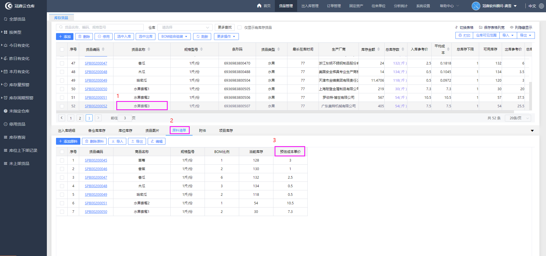Viewport: 546px width, 256px height.
Task: Open the 仓库 请选择 dropdown
Action: pyautogui.click(x=185, y=27)
